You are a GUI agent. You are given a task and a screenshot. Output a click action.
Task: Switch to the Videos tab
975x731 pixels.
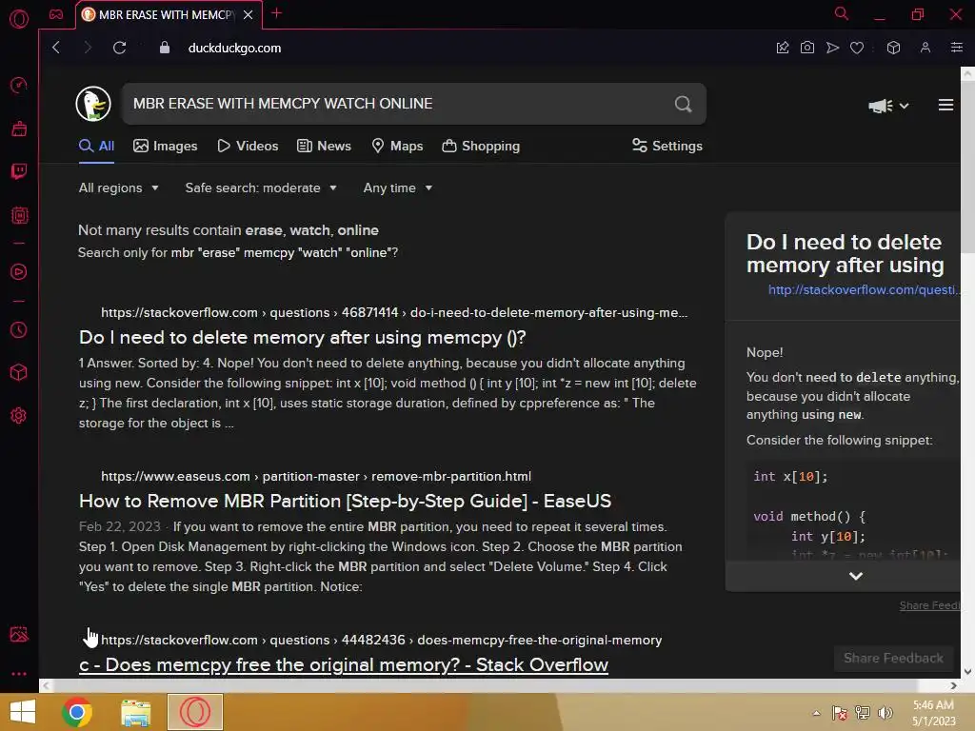pos(248,146)
